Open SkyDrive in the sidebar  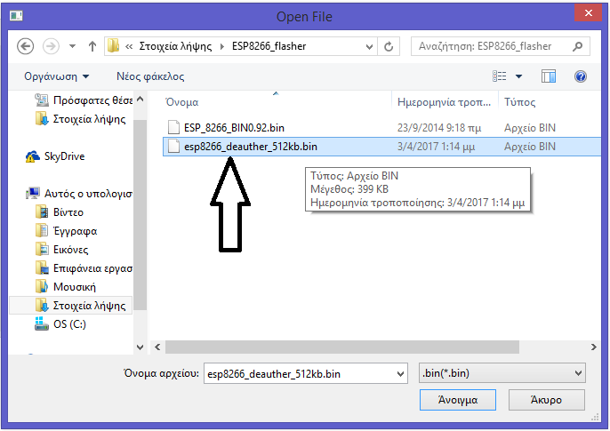55,156
